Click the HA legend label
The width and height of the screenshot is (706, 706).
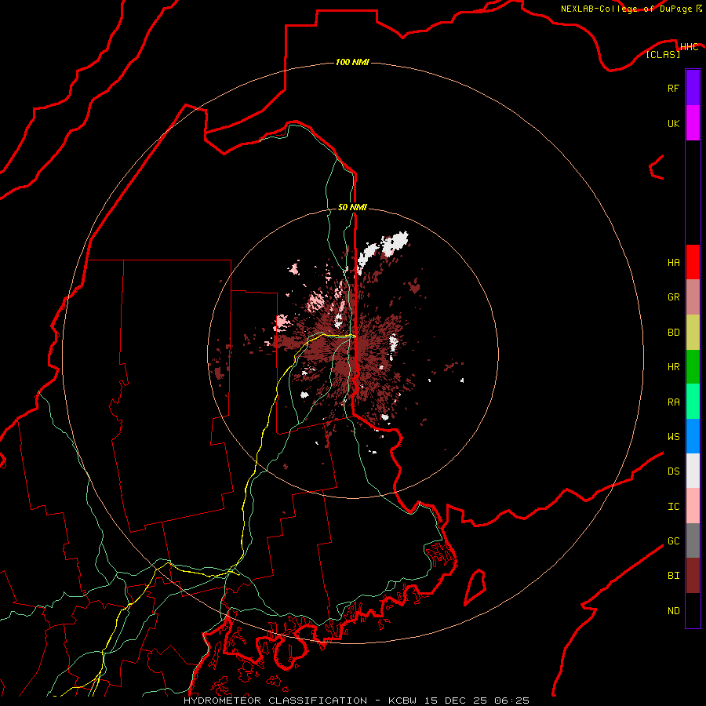click(x=673, y=263)
